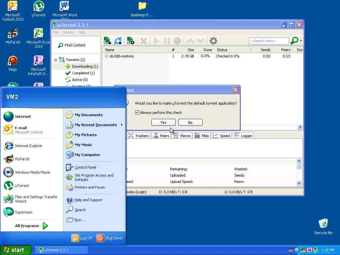Focus the Search Here input field
340x255 pixels.
pos(269,41)
